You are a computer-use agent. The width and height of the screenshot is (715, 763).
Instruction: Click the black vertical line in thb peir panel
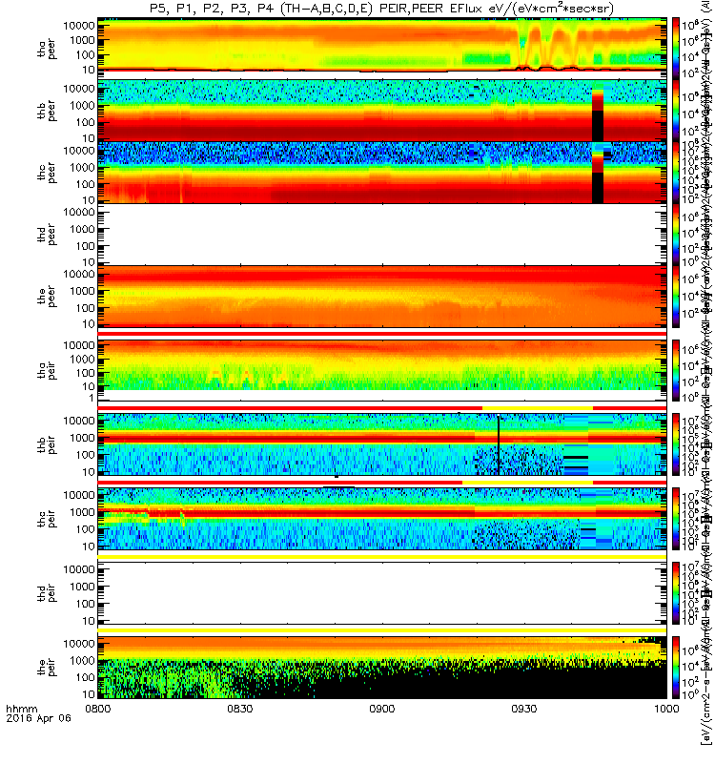pos(499,444)
